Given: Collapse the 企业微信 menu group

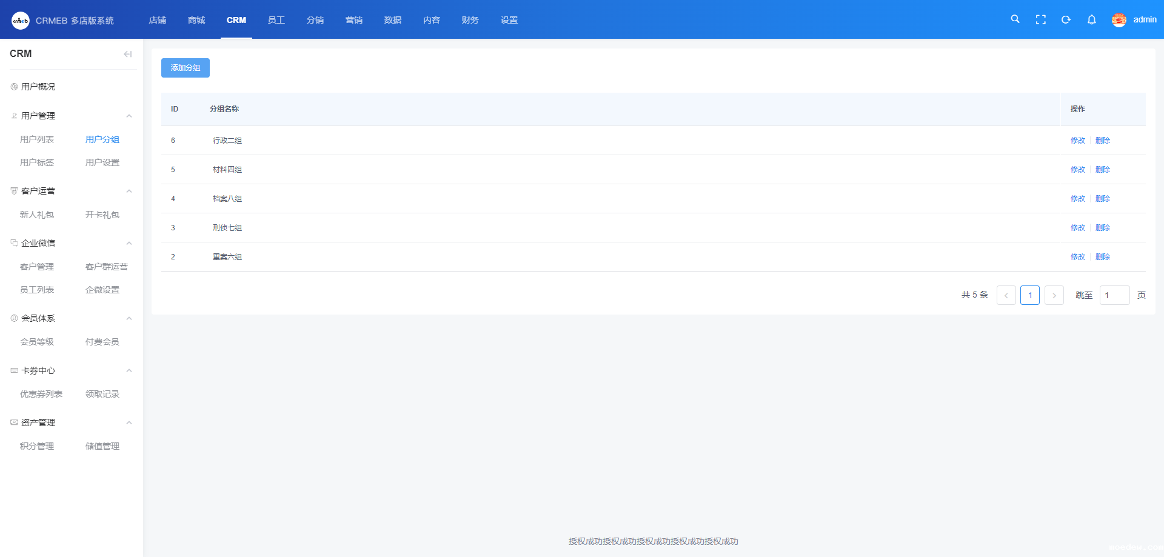Looking at the screenshot, I should 129,243.
